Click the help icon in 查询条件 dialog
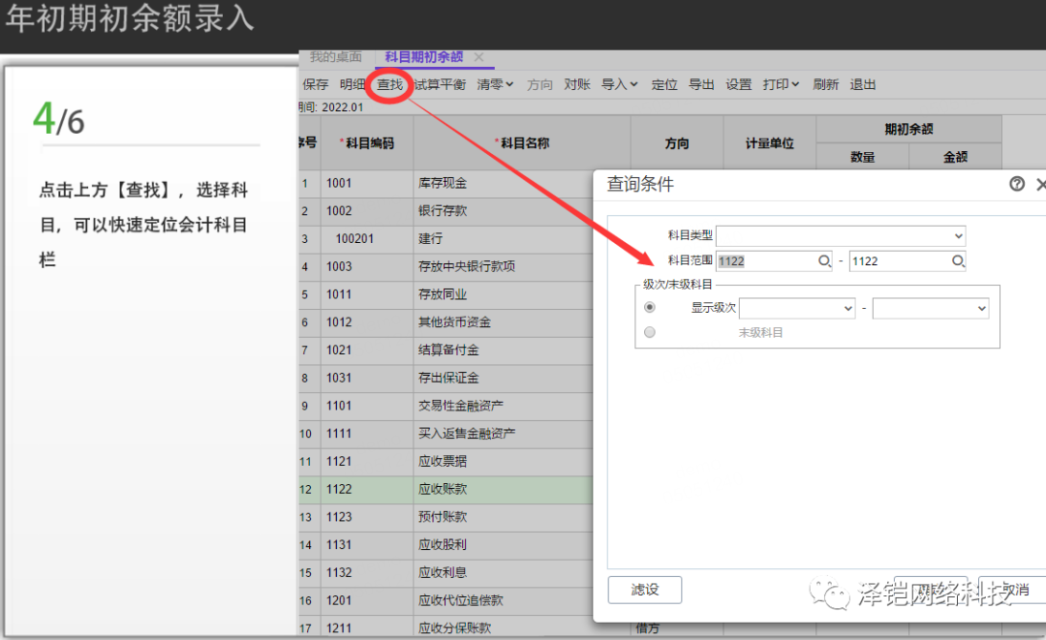The height and width of the screenshot is (640, 1046). point(1016,184)
